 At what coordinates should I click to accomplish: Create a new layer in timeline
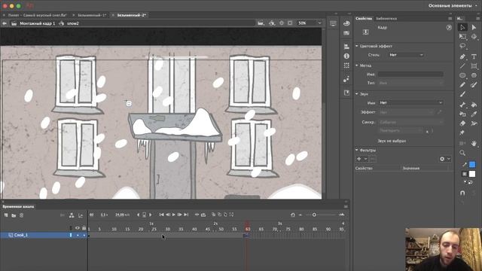pos(6,215)
